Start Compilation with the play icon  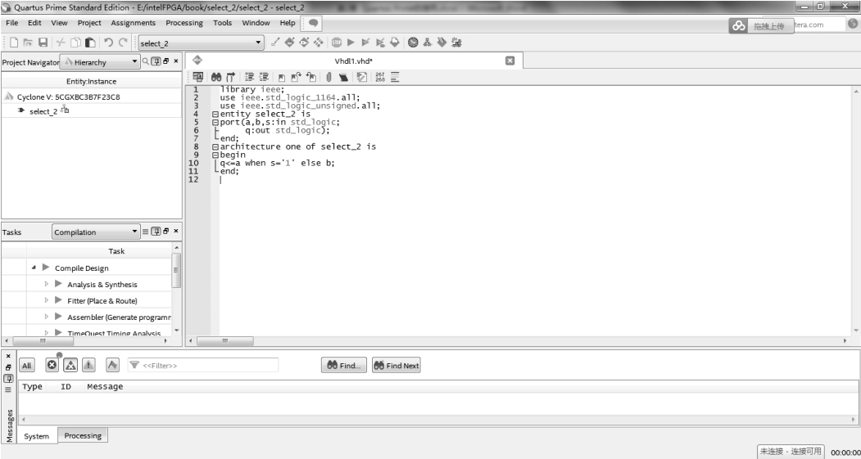(351, 43)
